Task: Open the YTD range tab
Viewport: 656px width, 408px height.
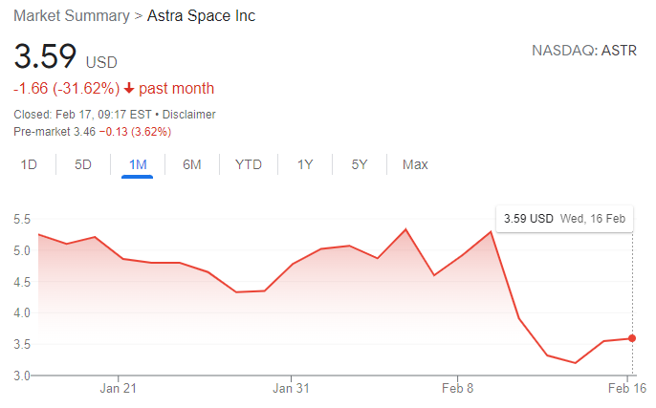Action: [249, 164]
